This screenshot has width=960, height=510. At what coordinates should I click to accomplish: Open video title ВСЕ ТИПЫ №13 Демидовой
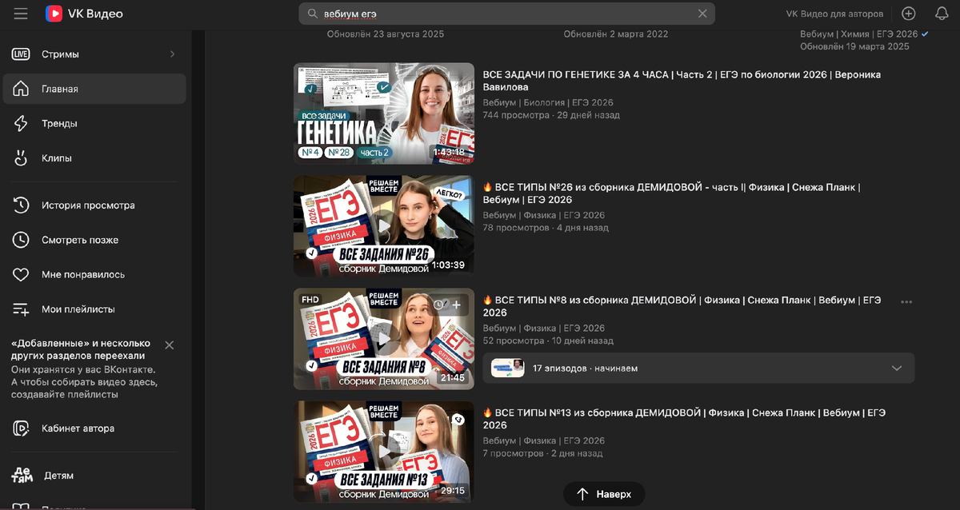pos(684,419)
